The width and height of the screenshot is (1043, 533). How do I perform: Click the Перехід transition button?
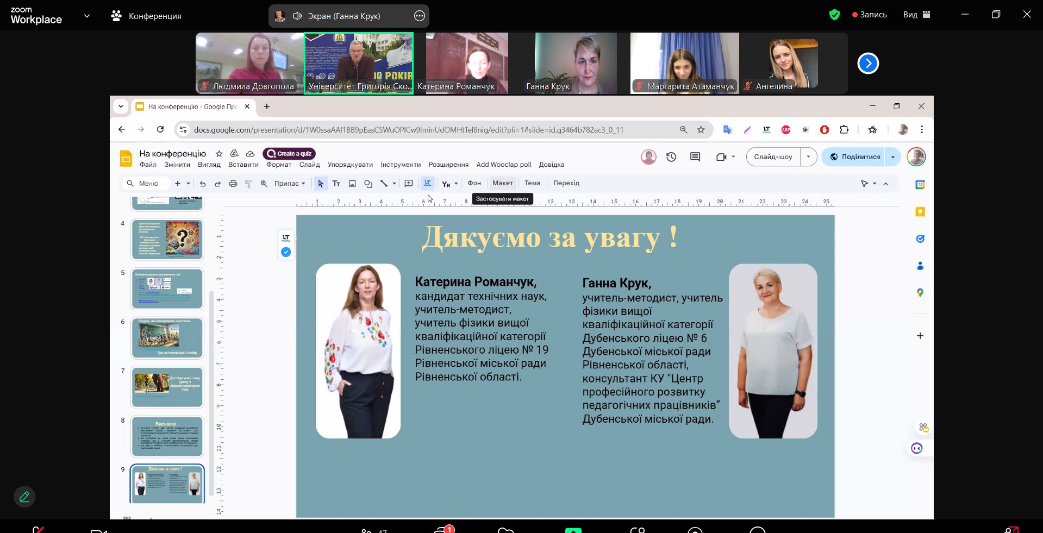click(x=566, y=183)
